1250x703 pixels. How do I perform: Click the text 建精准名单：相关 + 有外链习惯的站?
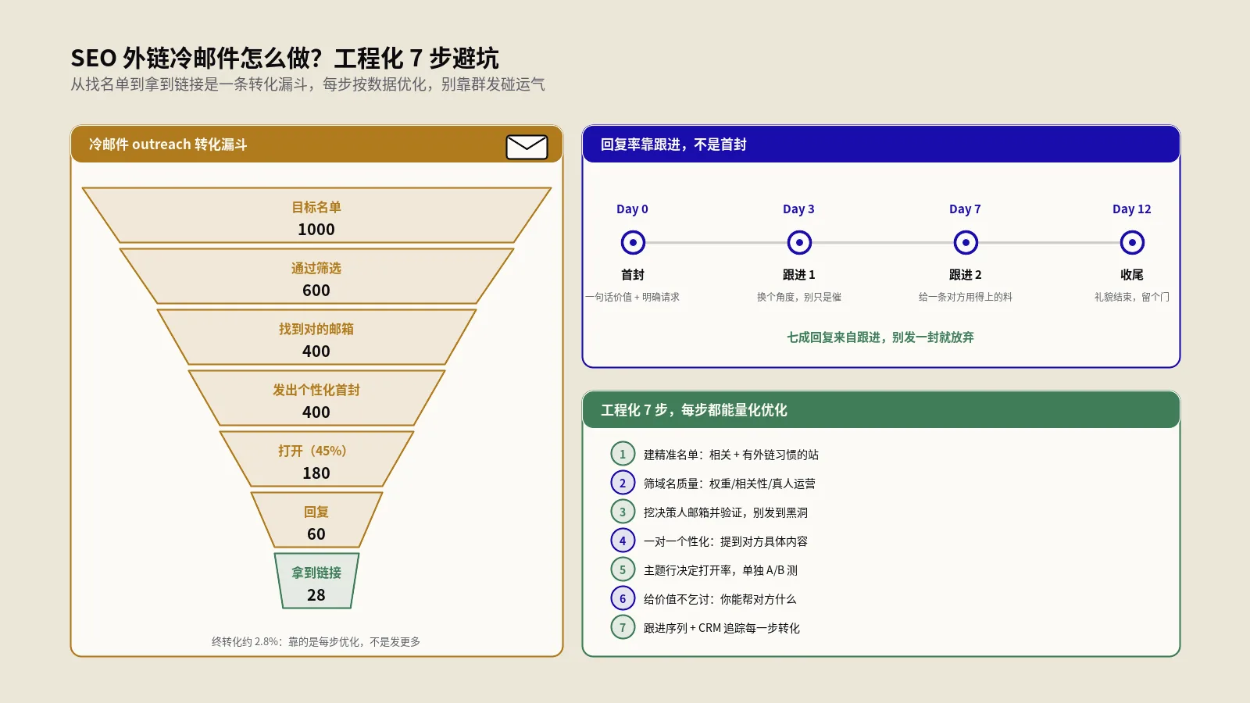point(731,455)
